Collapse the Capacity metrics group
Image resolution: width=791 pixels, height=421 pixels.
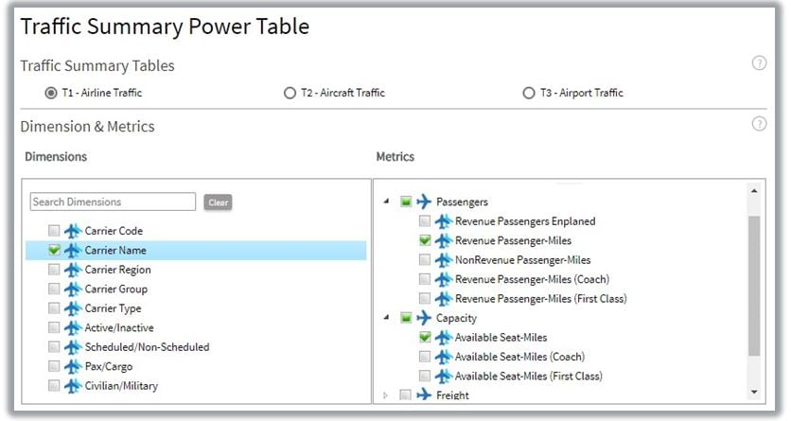386,318
